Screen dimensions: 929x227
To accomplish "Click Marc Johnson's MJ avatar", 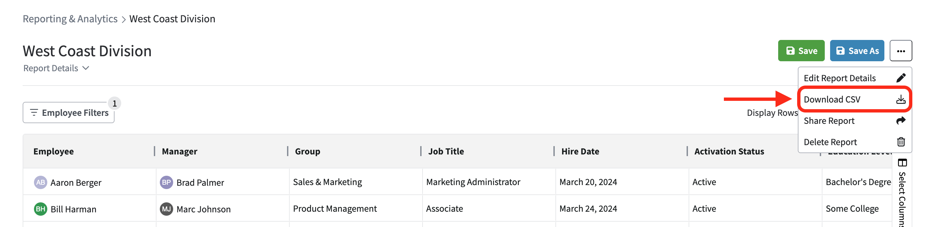I will pos(166,209).
